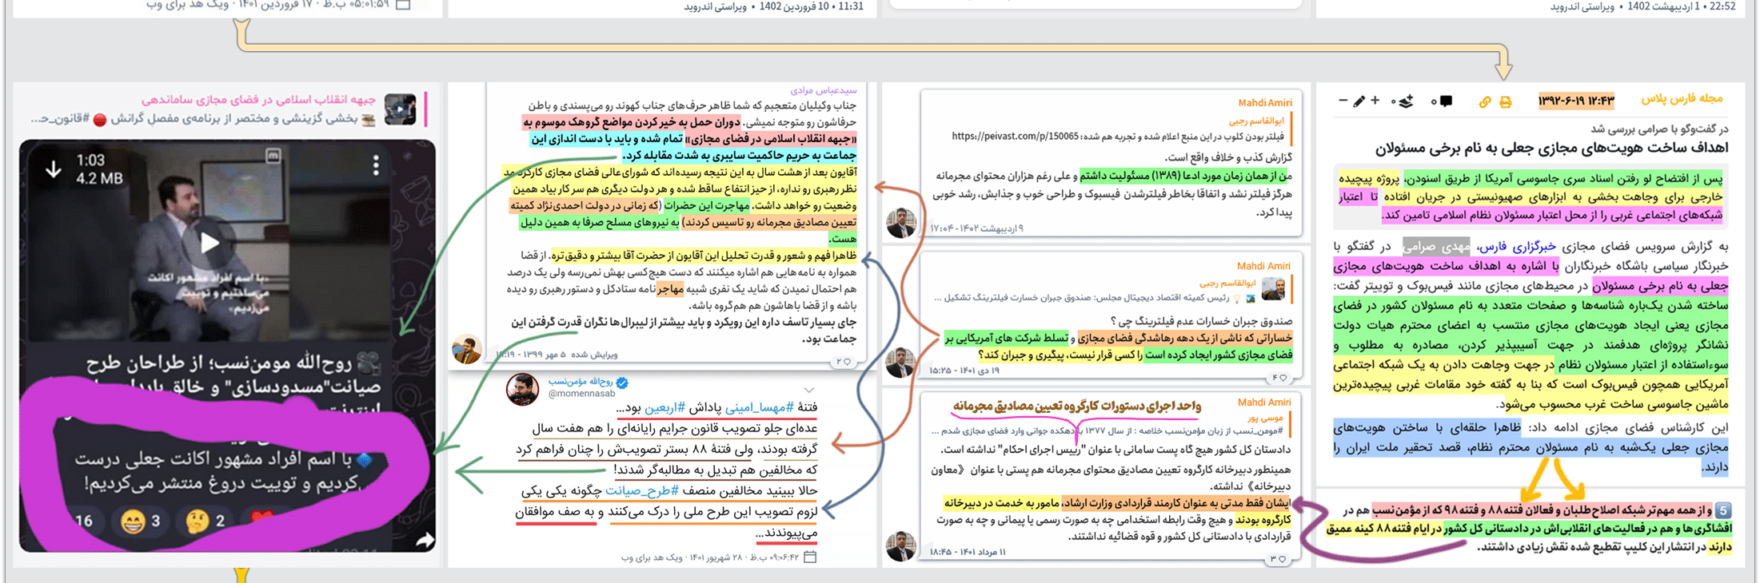Click the video duration label 1:03

click(90, 161)
